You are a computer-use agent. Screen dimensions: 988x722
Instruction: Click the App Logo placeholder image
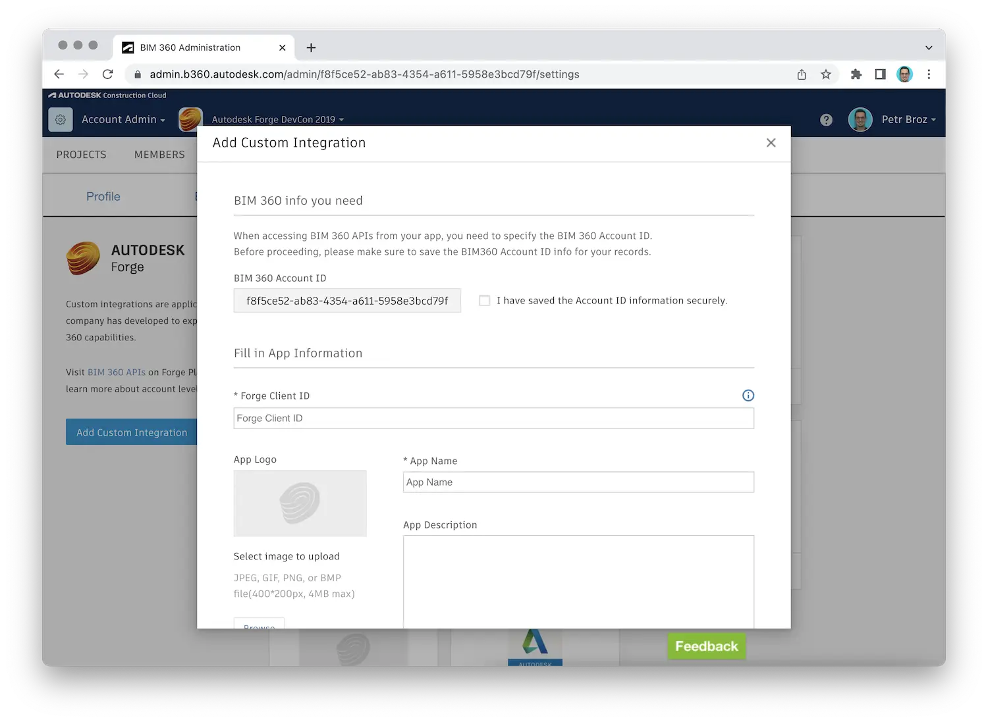coord(300,503)
